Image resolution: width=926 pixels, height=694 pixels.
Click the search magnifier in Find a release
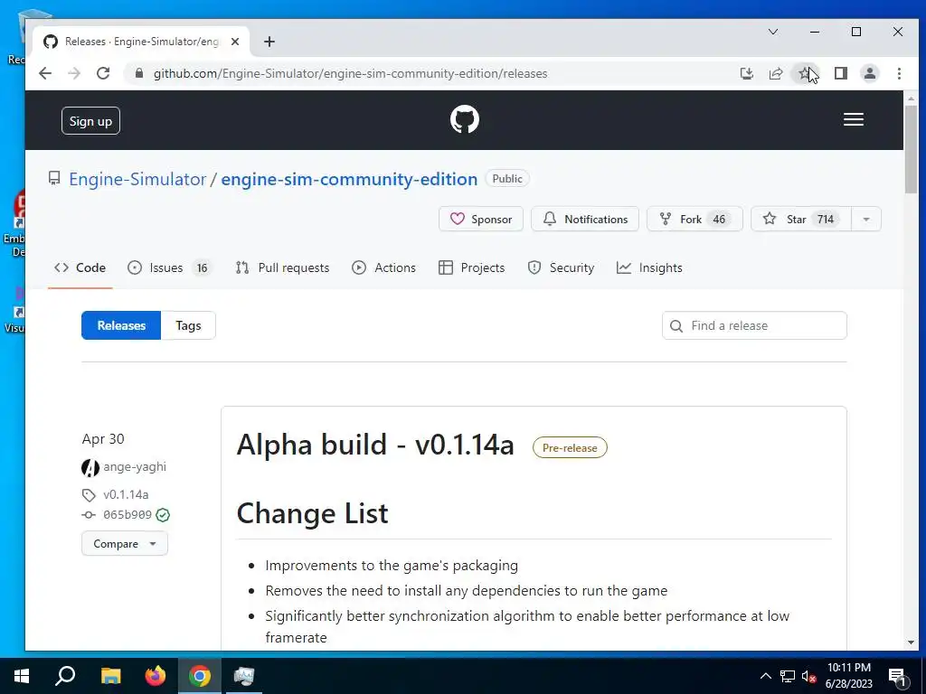(x=676, y=325)
